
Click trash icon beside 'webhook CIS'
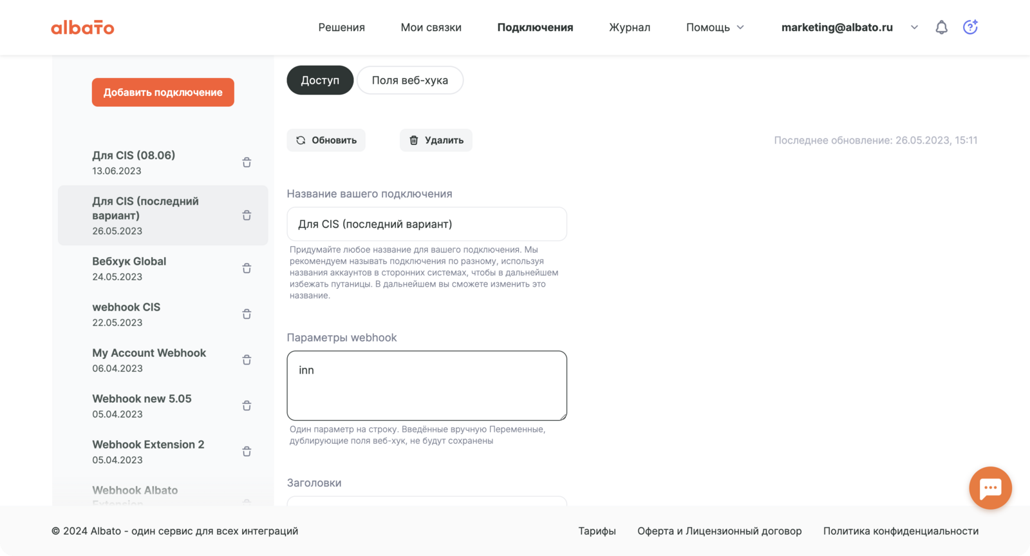[247, 314]
